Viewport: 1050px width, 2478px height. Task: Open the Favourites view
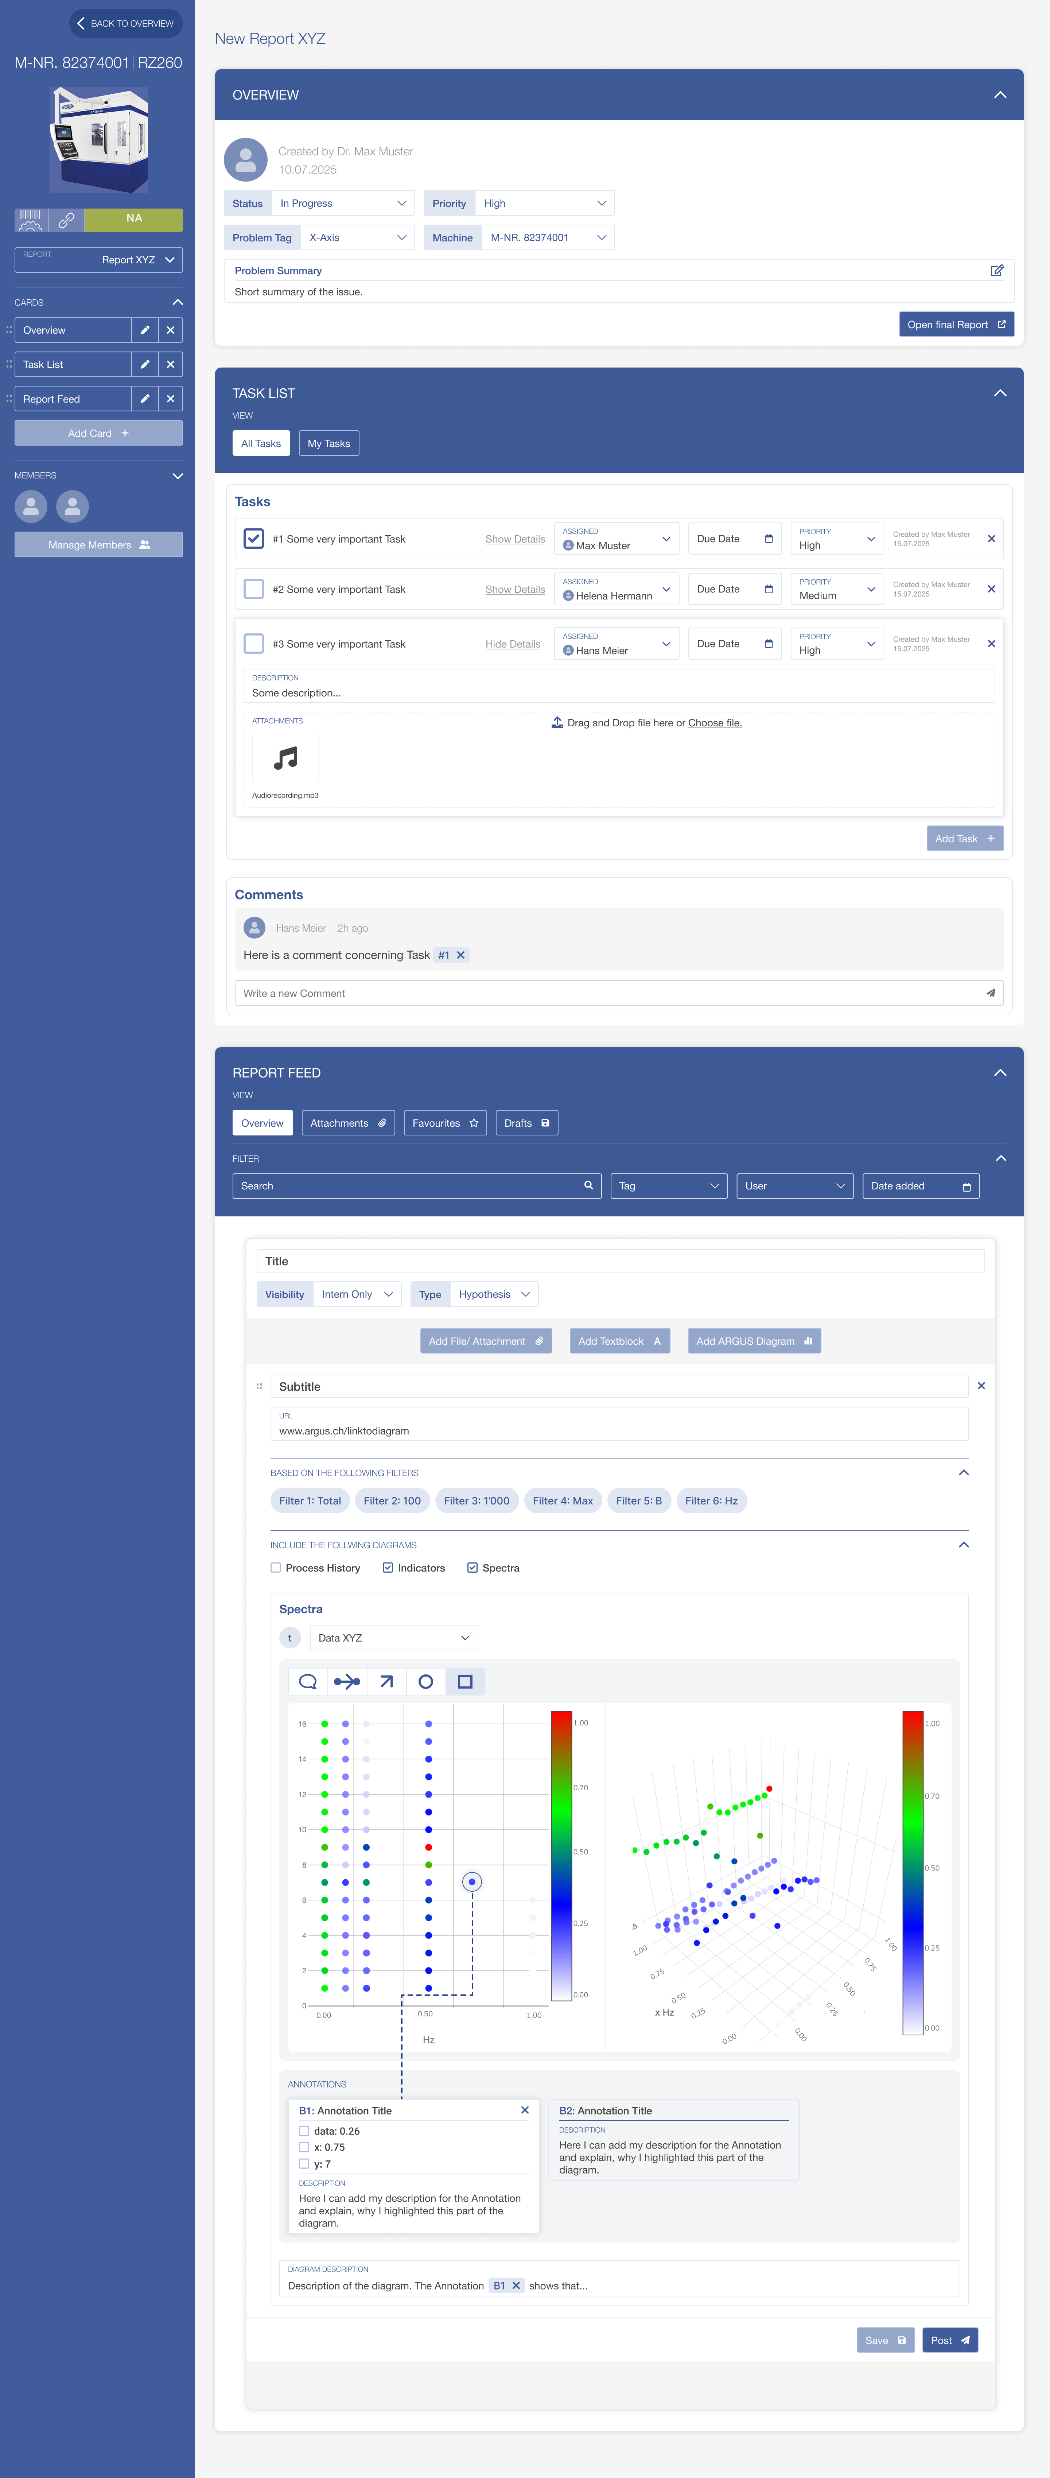point(445,1123)
